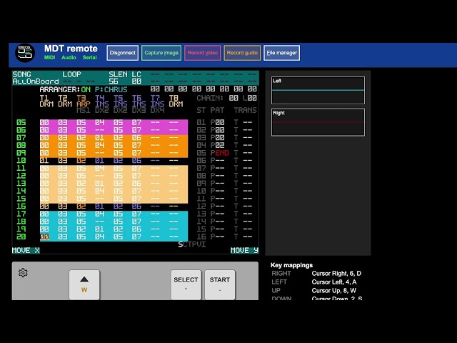Click the START virtual key

tap(220, 284)
